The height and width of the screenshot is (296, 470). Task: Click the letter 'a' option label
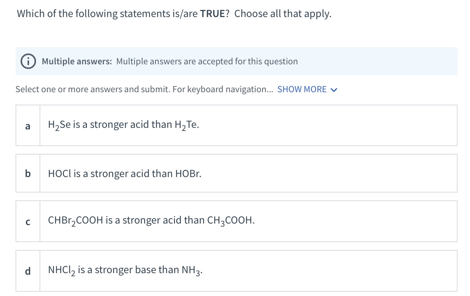[28, 126]
